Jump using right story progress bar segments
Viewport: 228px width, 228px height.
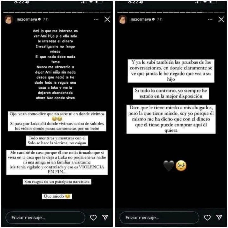click(x=171, y=12)
